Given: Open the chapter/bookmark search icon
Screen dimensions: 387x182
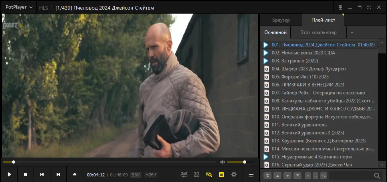Looking at the screenshot, I should [209, 174].
